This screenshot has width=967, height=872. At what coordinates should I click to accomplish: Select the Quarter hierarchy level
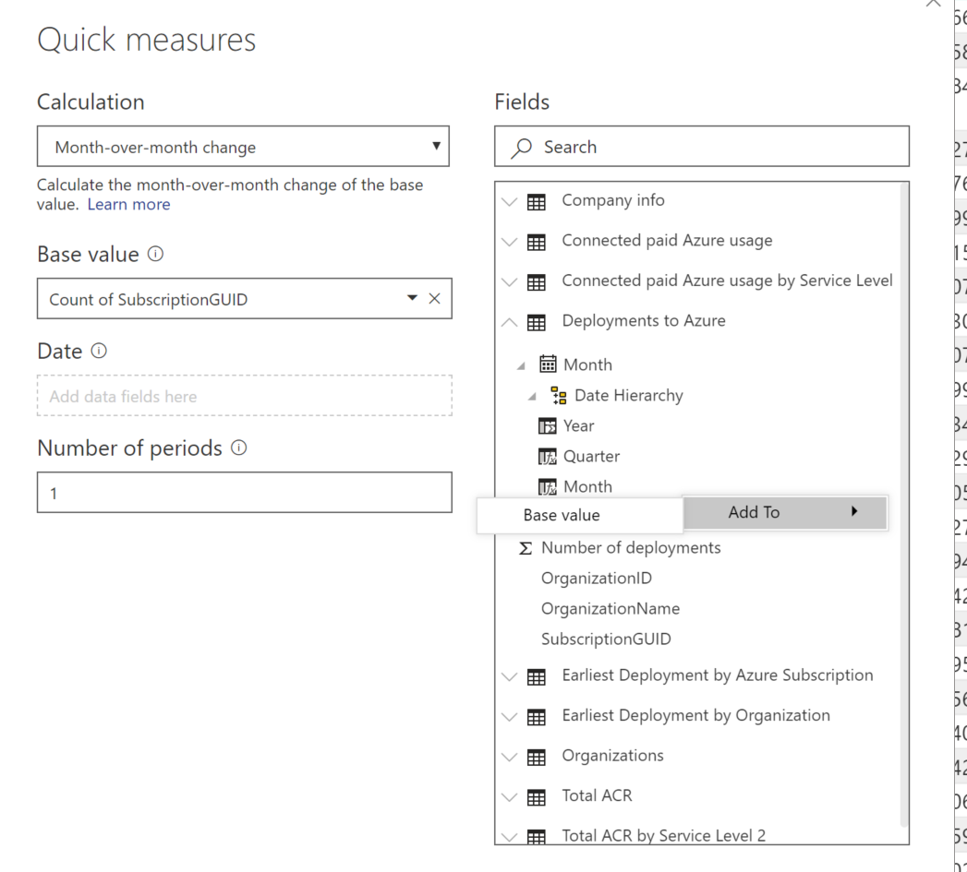click(x=591, y=457)
